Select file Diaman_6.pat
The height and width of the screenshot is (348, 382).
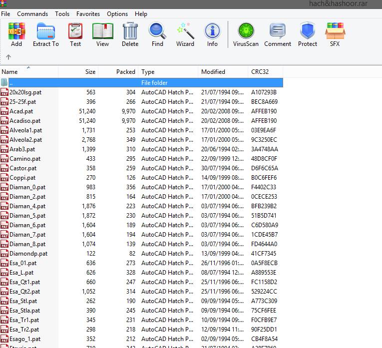27,225
